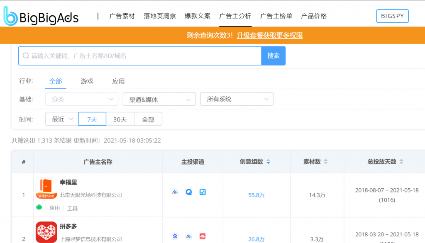Open the 拼多多 app icon
The width and height of the screenshot is (425, 243).
pos(46,232)
